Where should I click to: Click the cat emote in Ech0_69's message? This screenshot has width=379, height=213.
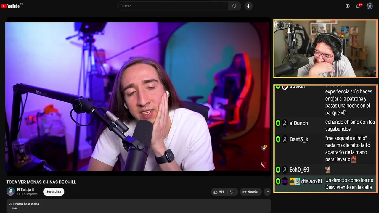pyautogui.click(x=327, y=170)
